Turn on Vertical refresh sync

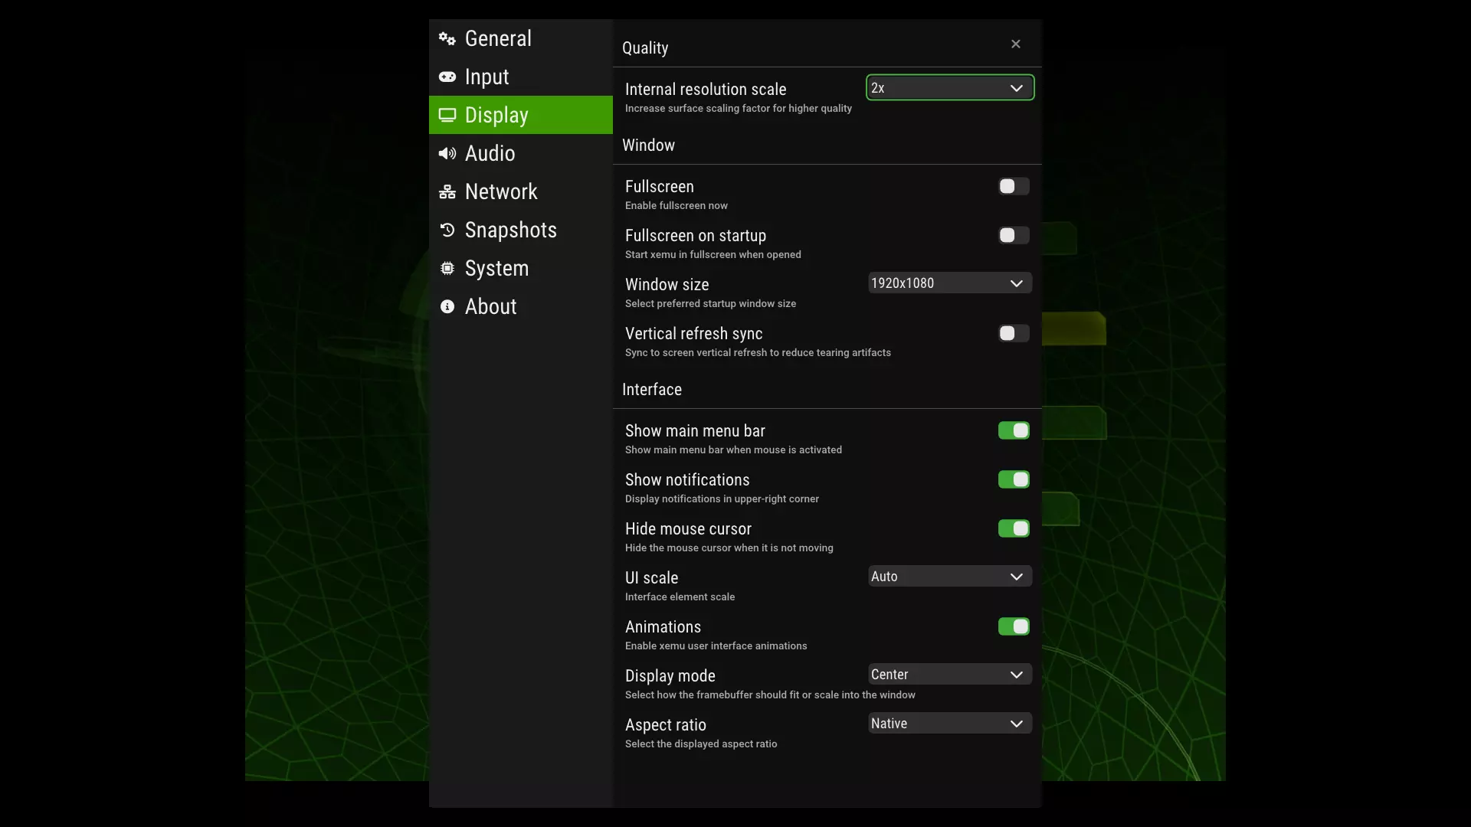pyautogui.click(x=1013, y=334)
